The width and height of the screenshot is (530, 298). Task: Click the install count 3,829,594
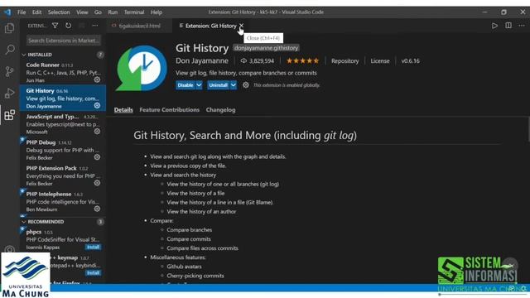click(258, 60)
